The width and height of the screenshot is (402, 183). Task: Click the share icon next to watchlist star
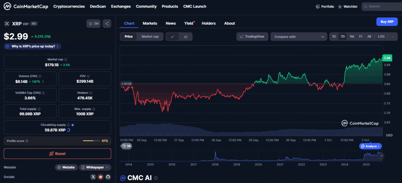click(107, 24)
